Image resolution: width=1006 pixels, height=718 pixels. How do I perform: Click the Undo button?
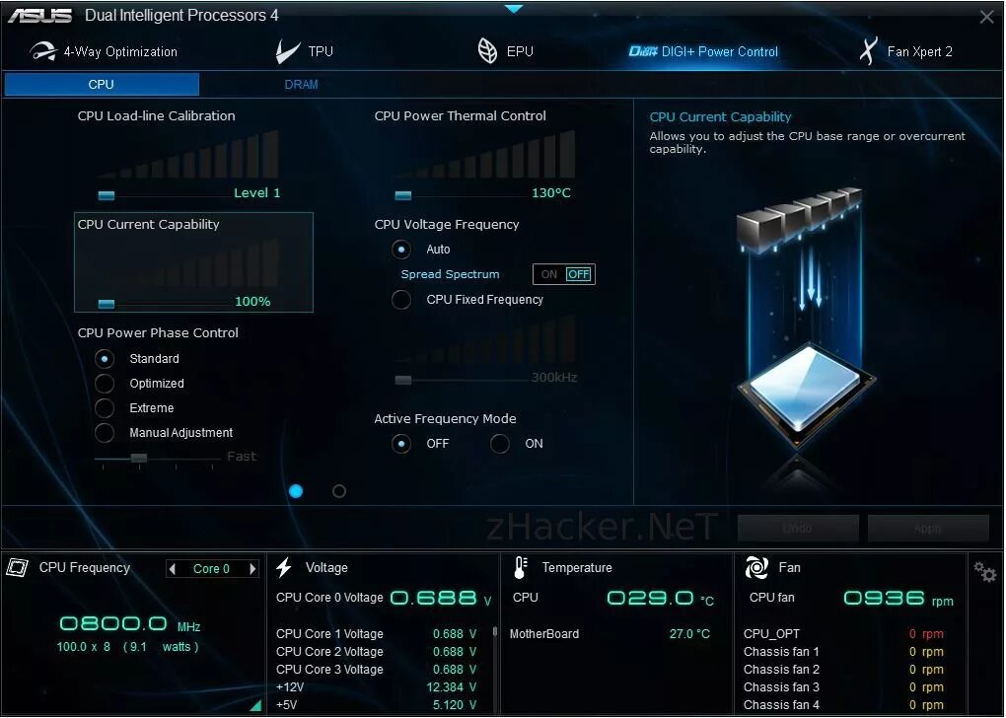pyautogui.click(x=798, y=528)
